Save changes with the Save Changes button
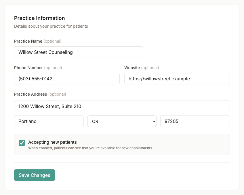 tap(35, 175)
